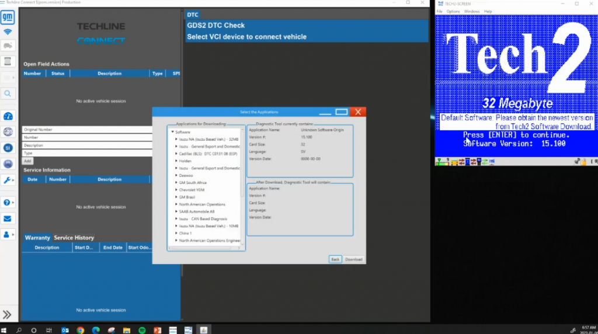
Task: Open the help question mark icon
Action: point(7,203)
